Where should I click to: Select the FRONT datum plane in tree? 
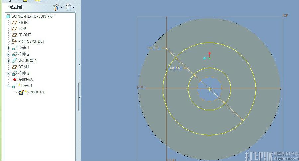(25, 35)
